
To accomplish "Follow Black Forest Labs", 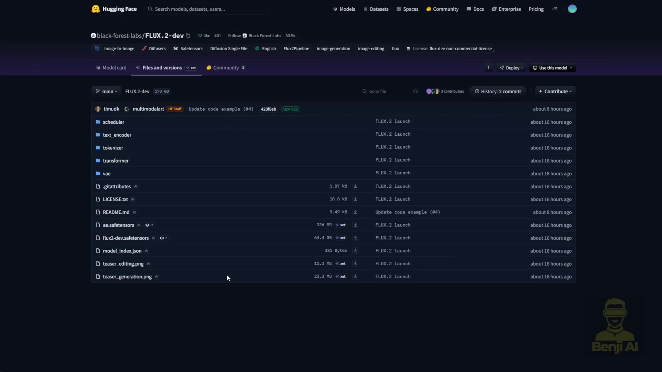I will click(234, 35).
